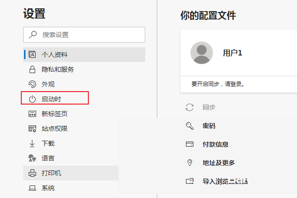
Task: Click the printer icon
Action: pyautogui.click(x=32, y=173)
